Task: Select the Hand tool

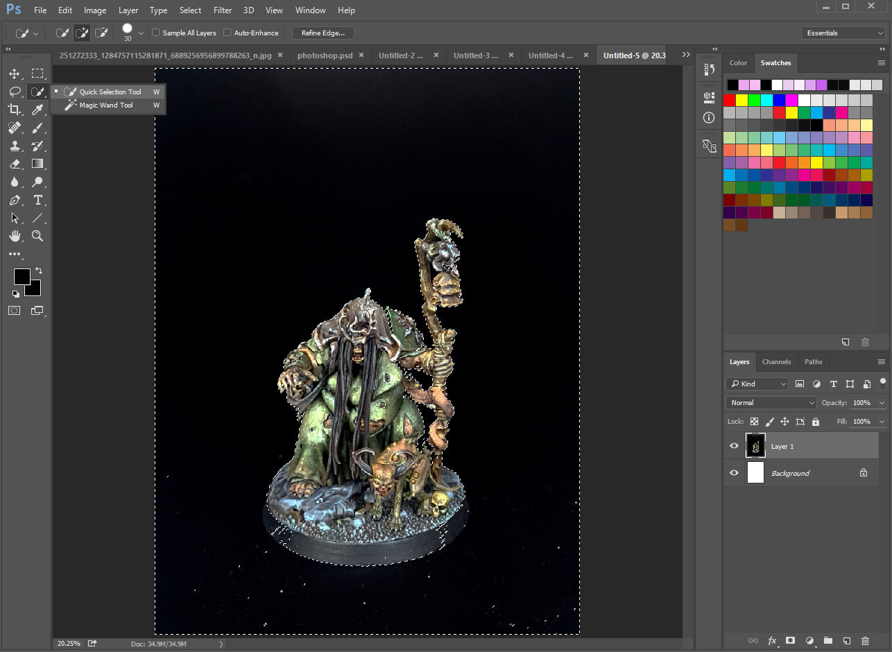Action: pos(15,236)
